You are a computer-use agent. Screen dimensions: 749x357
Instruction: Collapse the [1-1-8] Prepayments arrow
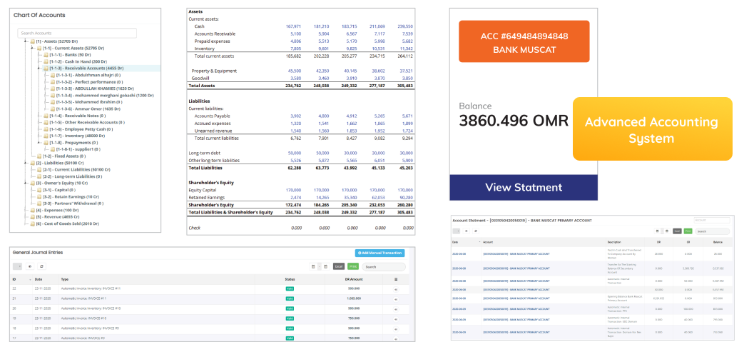[x=40, y=142]
